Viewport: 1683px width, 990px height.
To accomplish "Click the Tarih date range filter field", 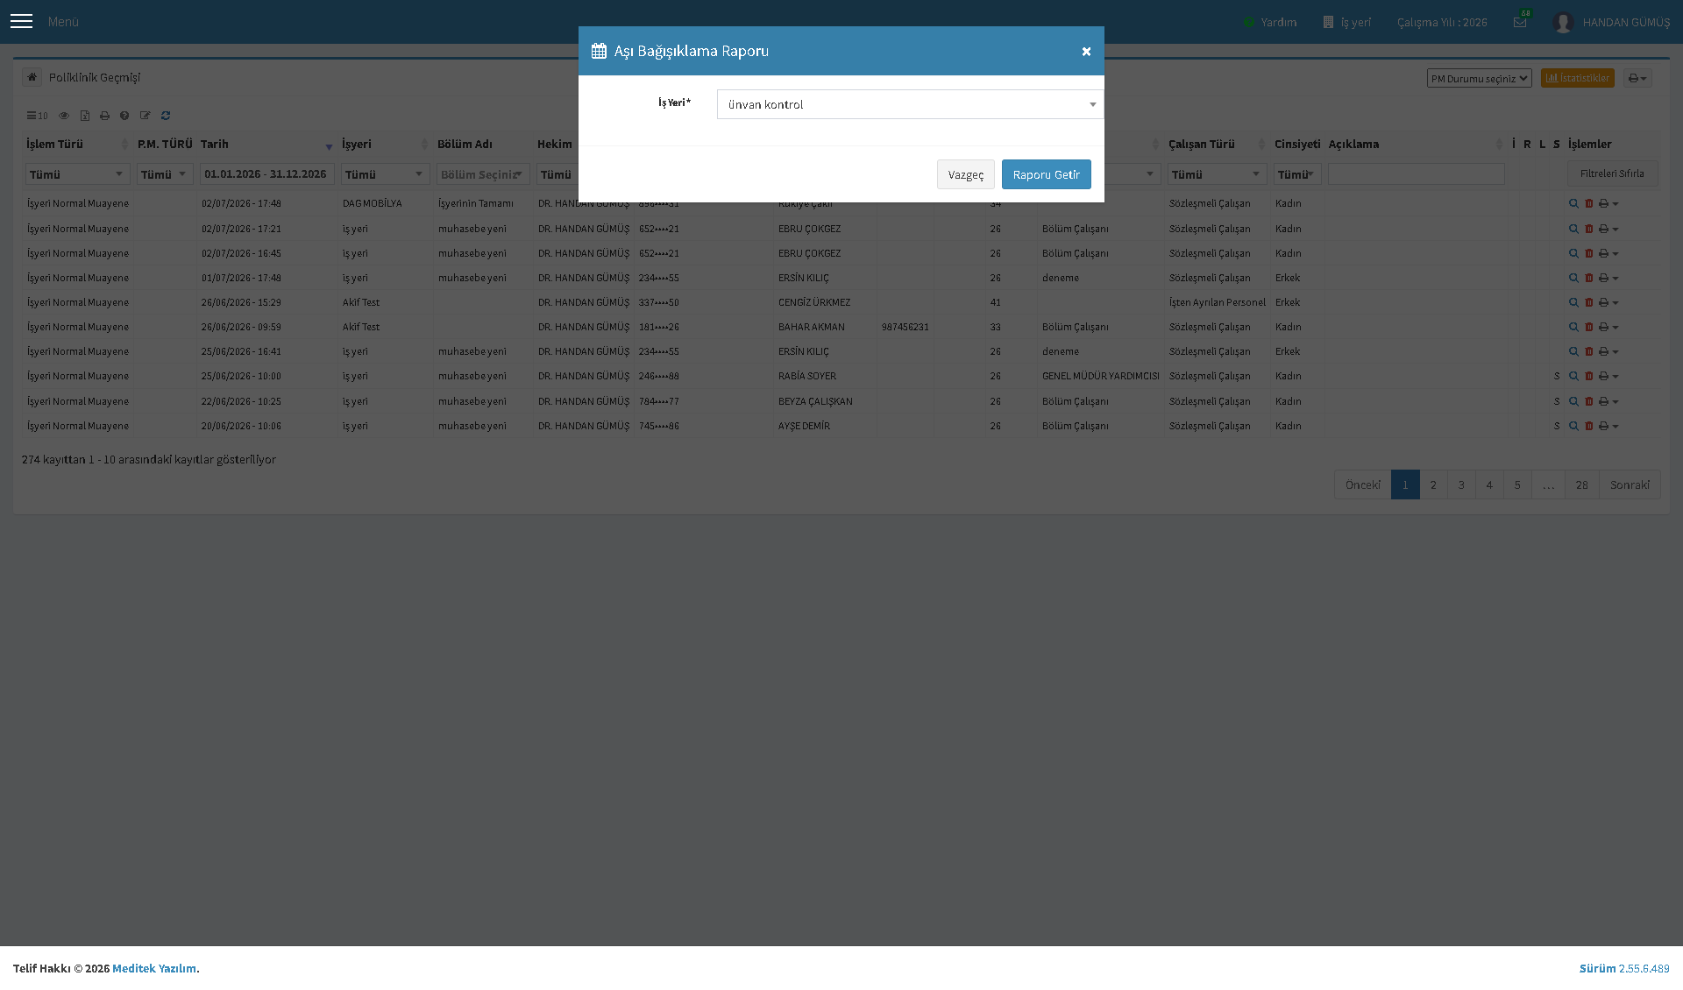I will point(266,174).
